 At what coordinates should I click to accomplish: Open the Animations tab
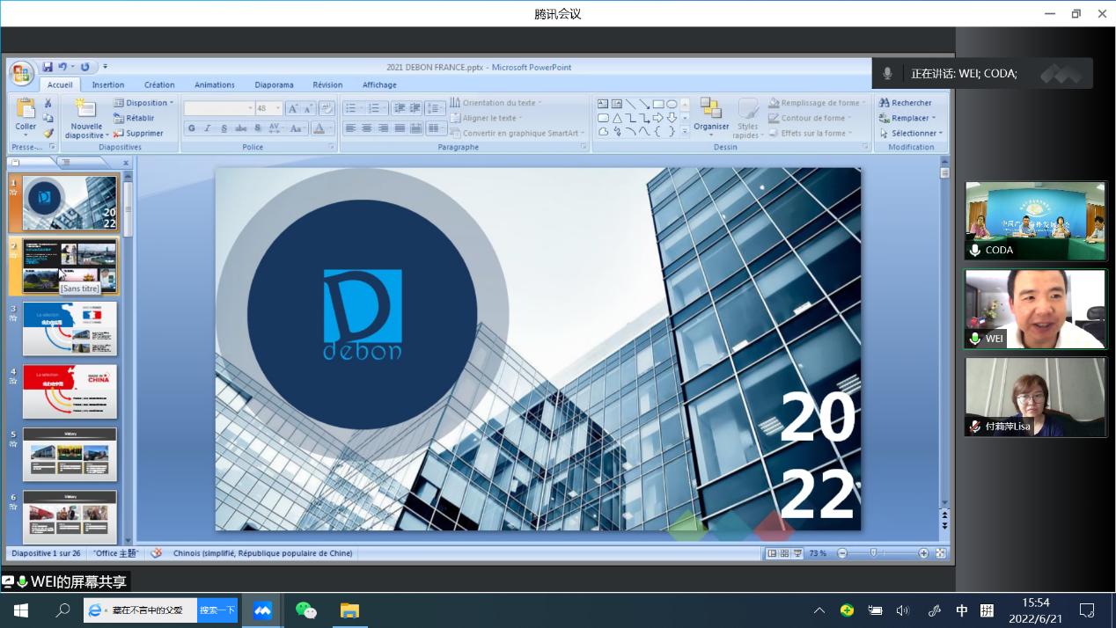pyautogui.click(x=215, y=85)
